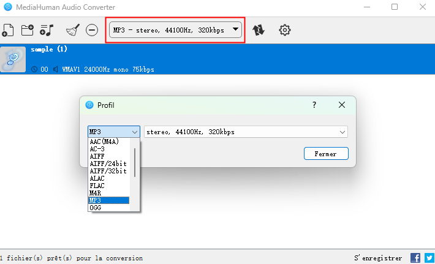Click the S'enregistrer link
Viewport: 435px width, 264px height.
[x=378, y=258]
